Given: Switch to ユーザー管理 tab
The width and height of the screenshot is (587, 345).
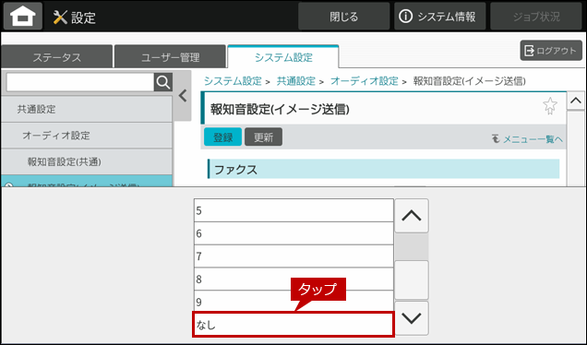Looking at the screenshot, I should coord(171,57).
